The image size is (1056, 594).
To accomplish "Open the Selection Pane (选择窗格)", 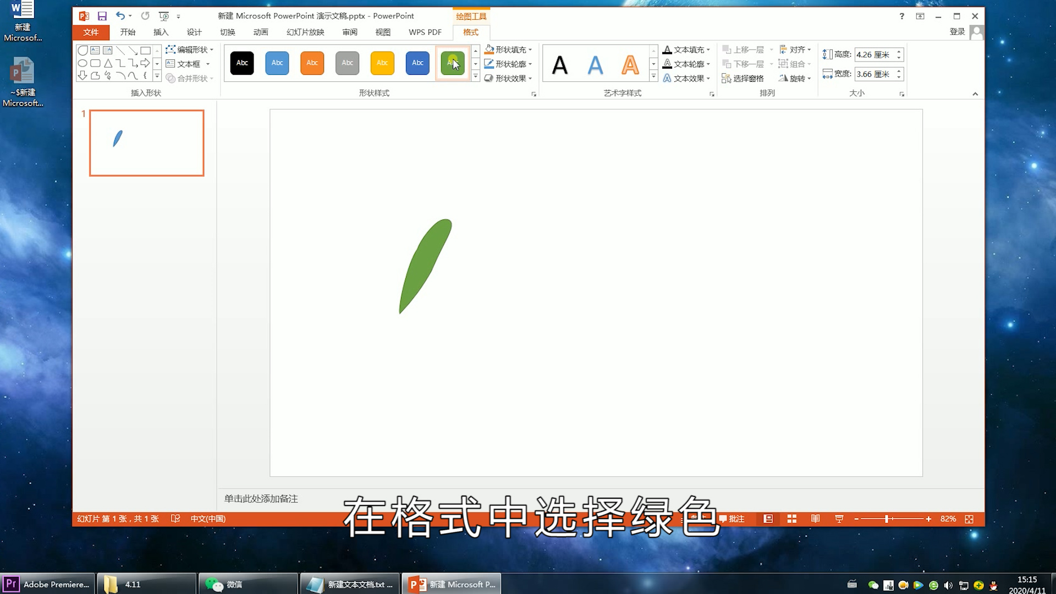I will [x=743, y=79].
